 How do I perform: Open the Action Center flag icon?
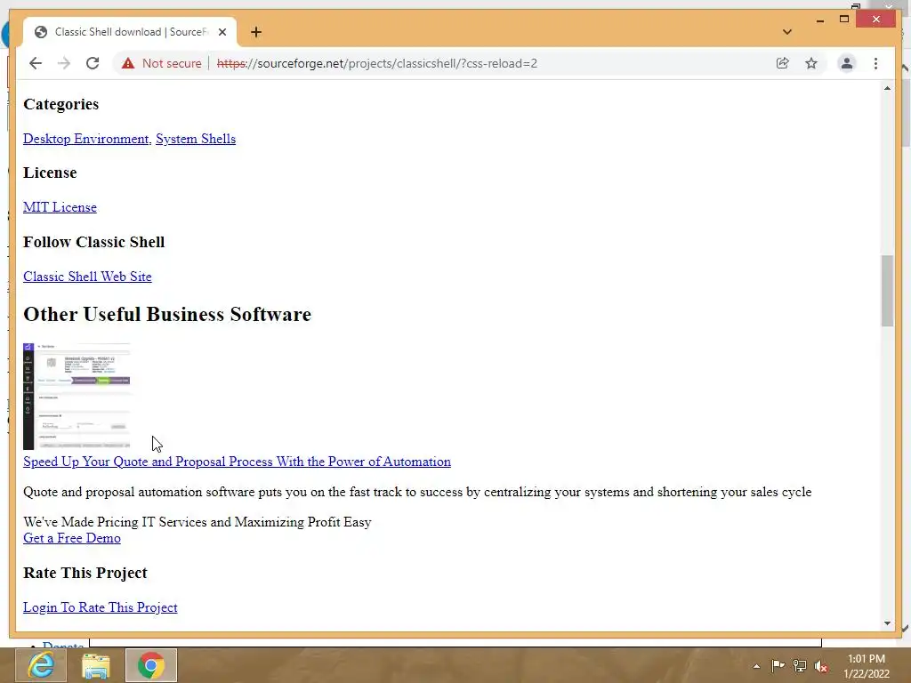click(x=778, y=666)
